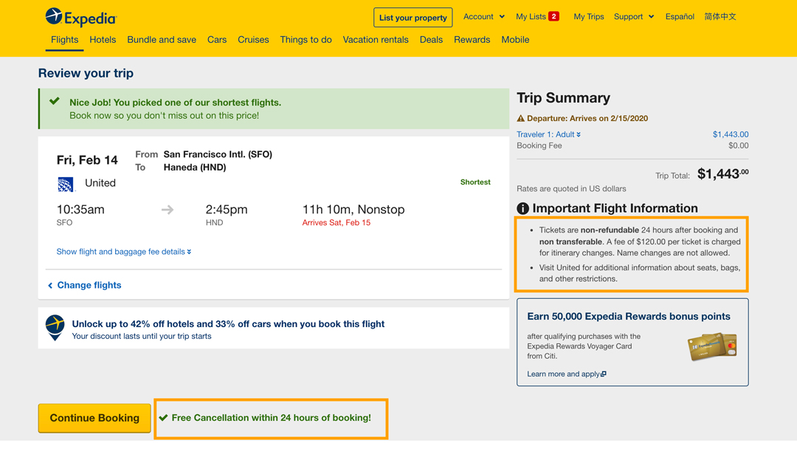
Task: Expand flight and baggage fee details
Action: 123,252
